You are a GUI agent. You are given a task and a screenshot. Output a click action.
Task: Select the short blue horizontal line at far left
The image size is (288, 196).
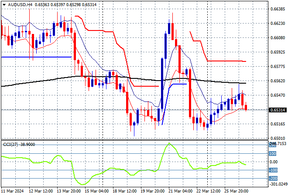point(35,57)
